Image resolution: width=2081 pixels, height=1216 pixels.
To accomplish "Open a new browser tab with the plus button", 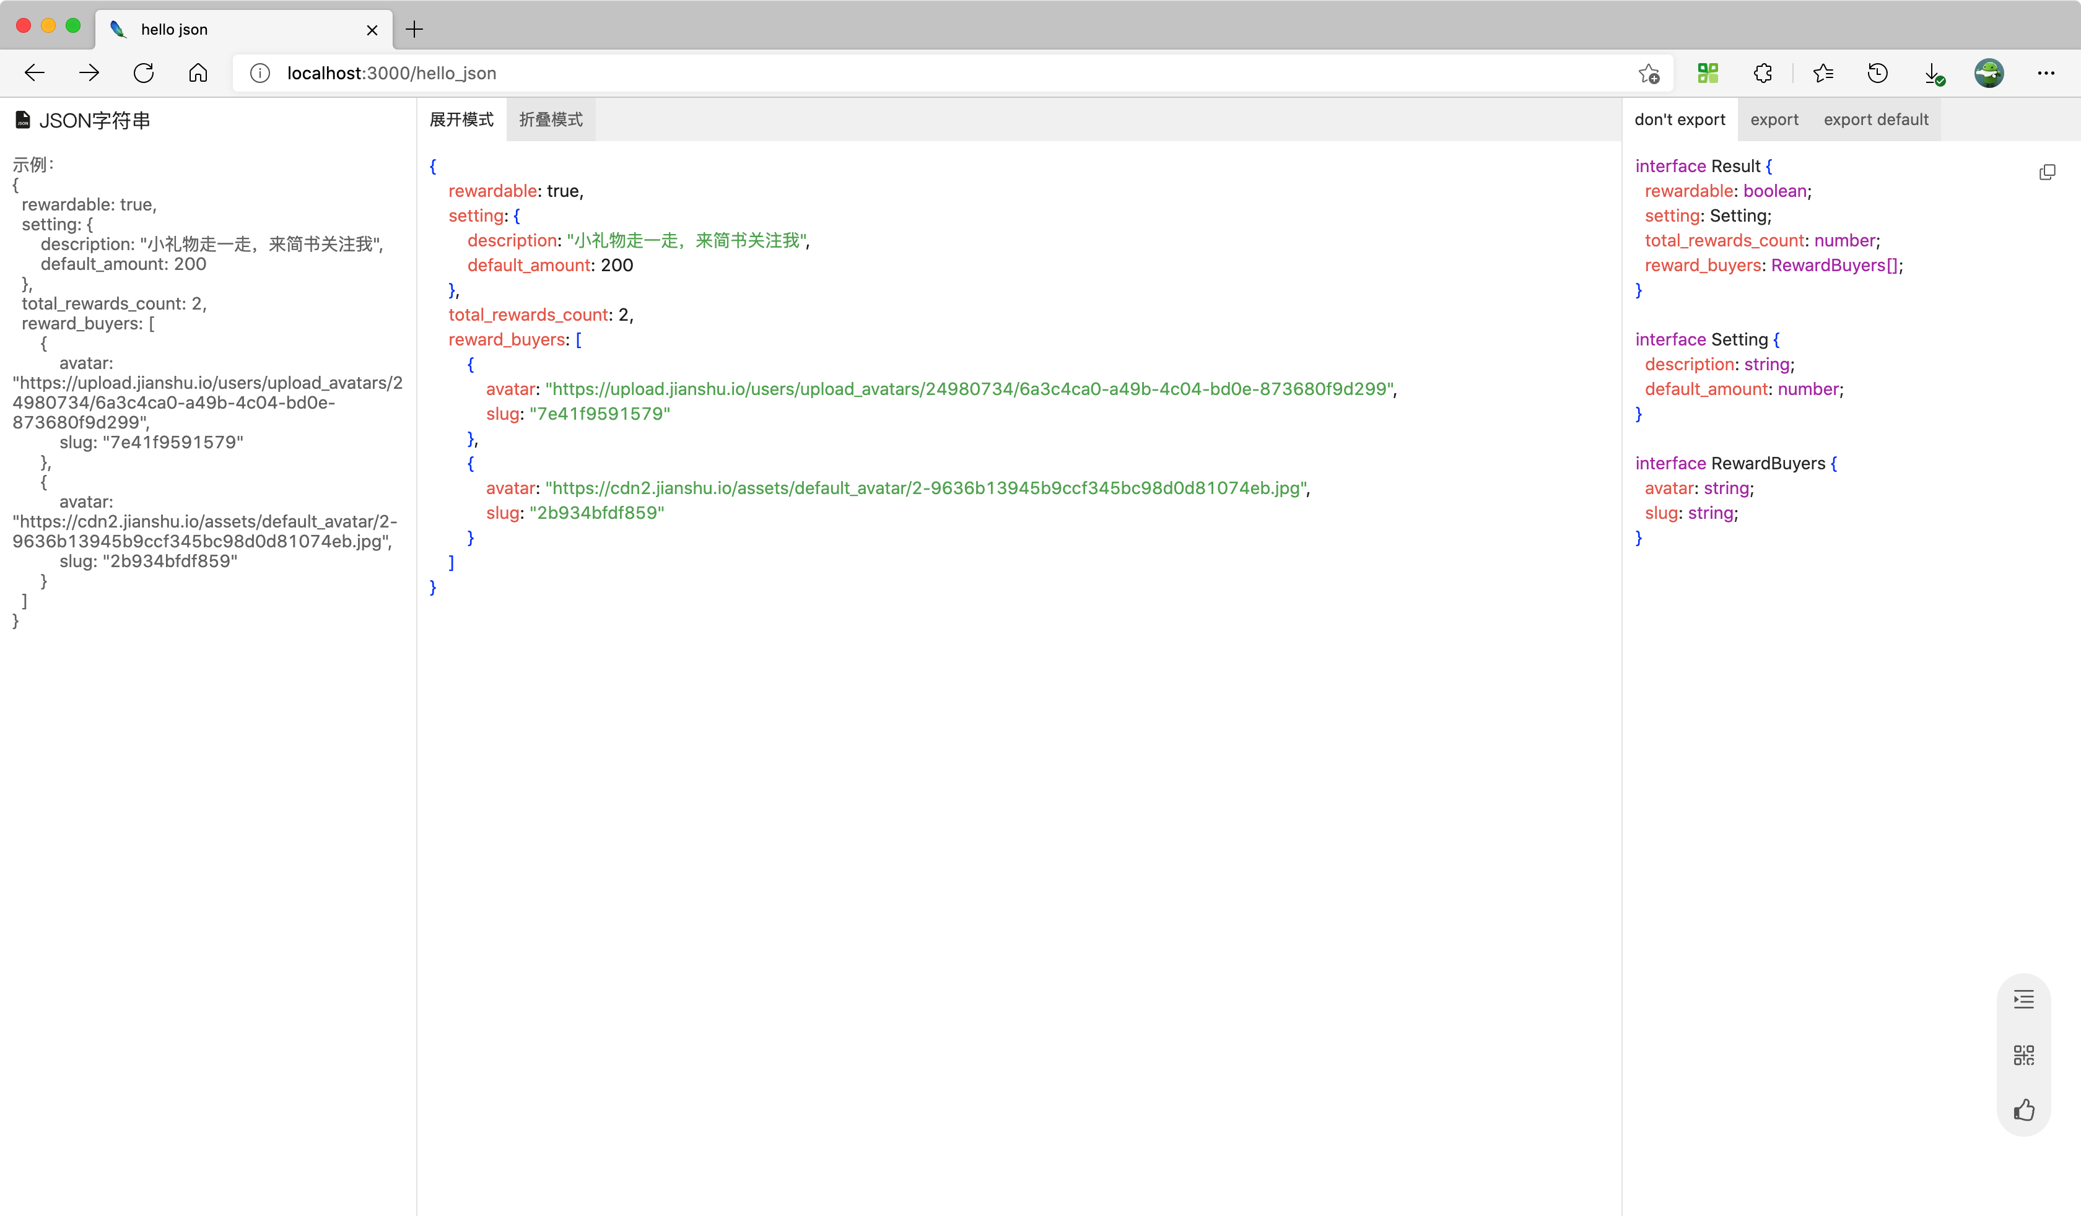I will pyautogui.click(x=414, y=30).
